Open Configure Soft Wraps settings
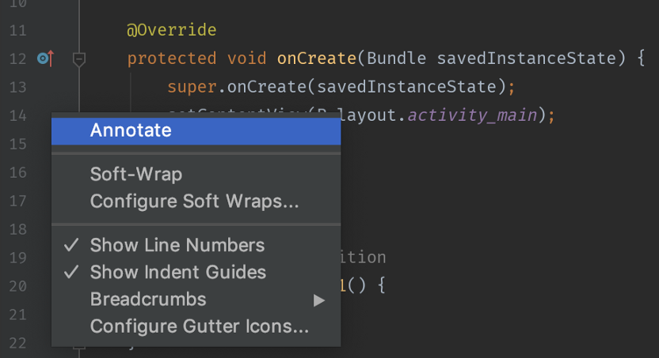 point(194,202)
